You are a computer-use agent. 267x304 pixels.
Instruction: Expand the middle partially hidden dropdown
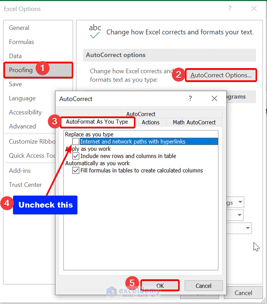click(240, 215)
